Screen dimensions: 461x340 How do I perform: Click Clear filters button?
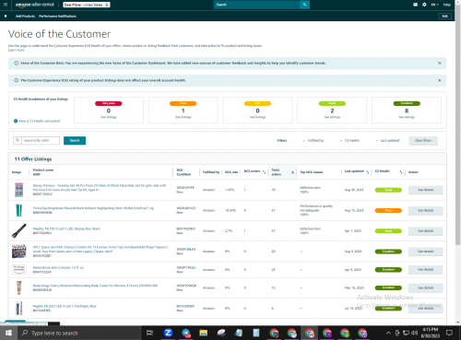tap(423, 140)
